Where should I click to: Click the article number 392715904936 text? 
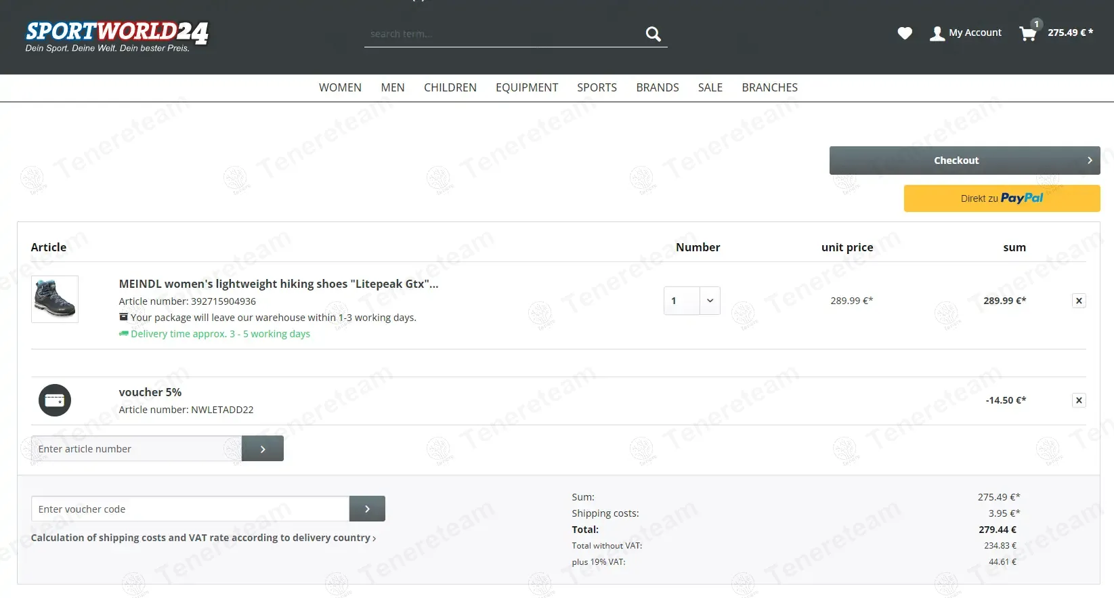(x=187, y=301)
